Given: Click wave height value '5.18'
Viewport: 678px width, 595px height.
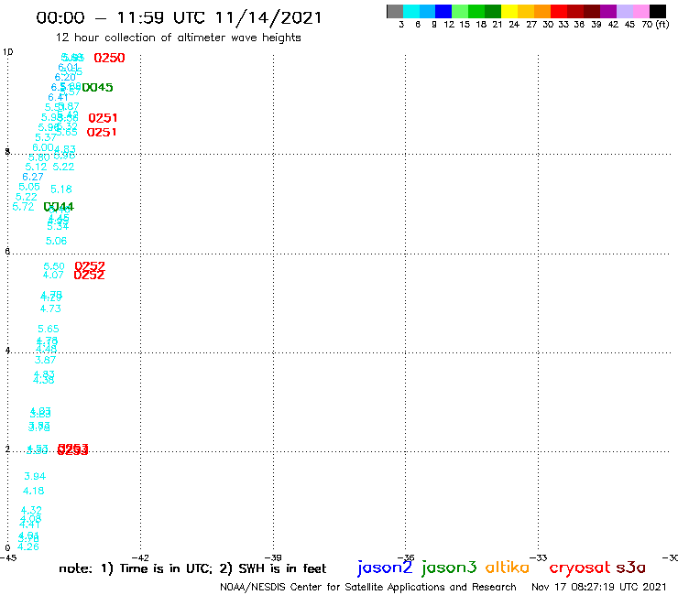Looking at the screenshot, I should (x=61, y=189).
